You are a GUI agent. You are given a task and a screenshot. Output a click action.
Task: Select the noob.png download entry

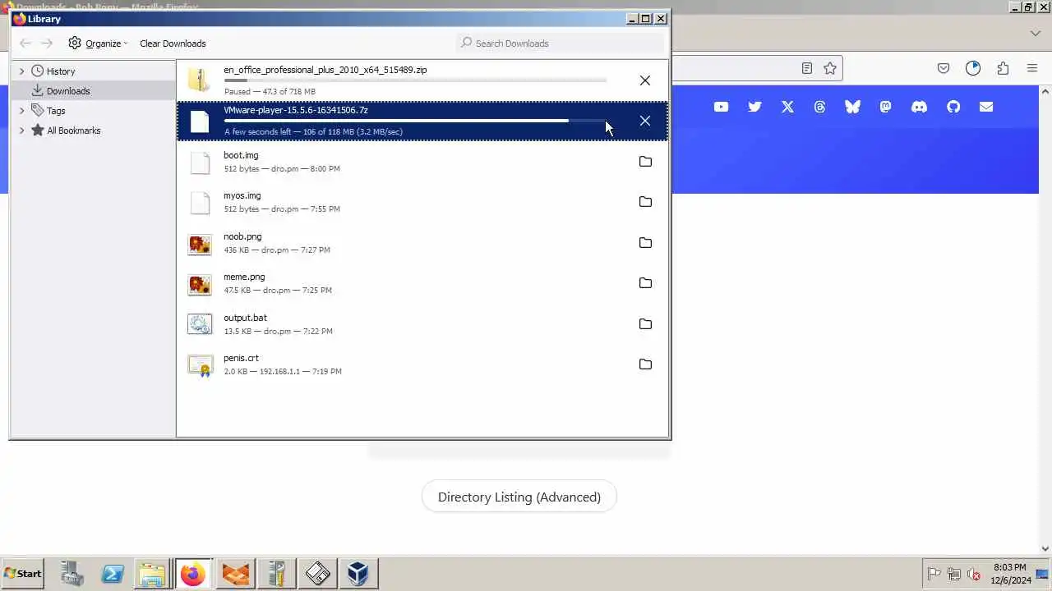(x=422, y=243)
